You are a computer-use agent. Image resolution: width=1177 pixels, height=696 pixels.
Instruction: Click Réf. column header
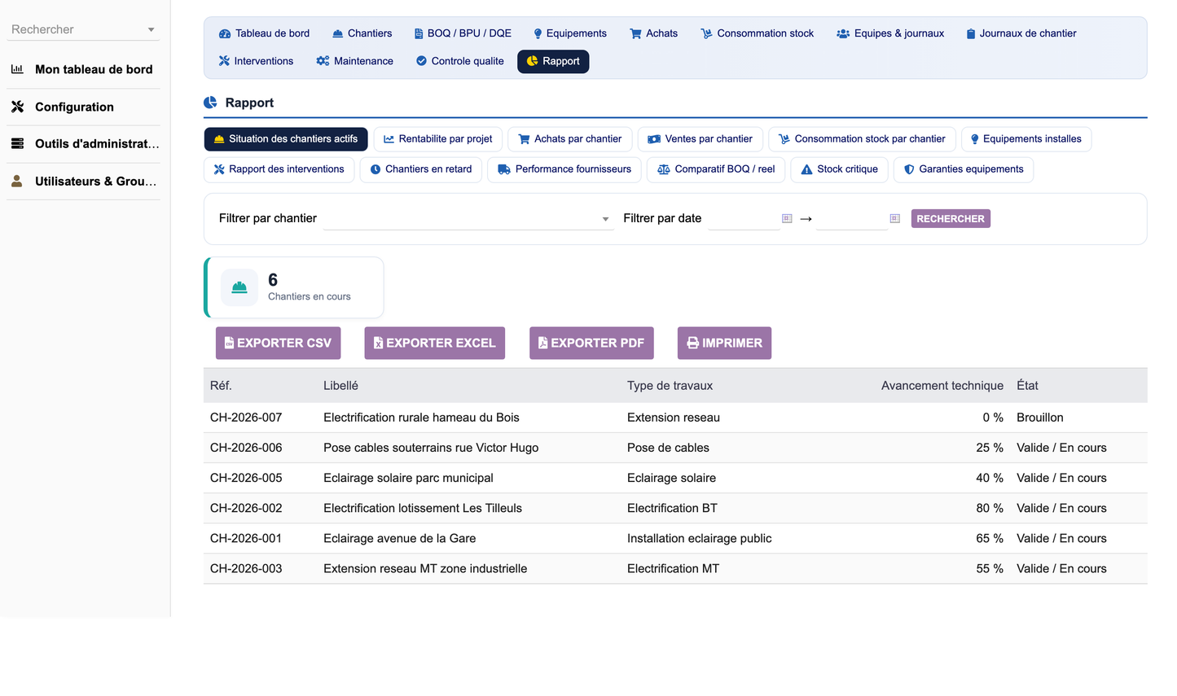point(221,386)
